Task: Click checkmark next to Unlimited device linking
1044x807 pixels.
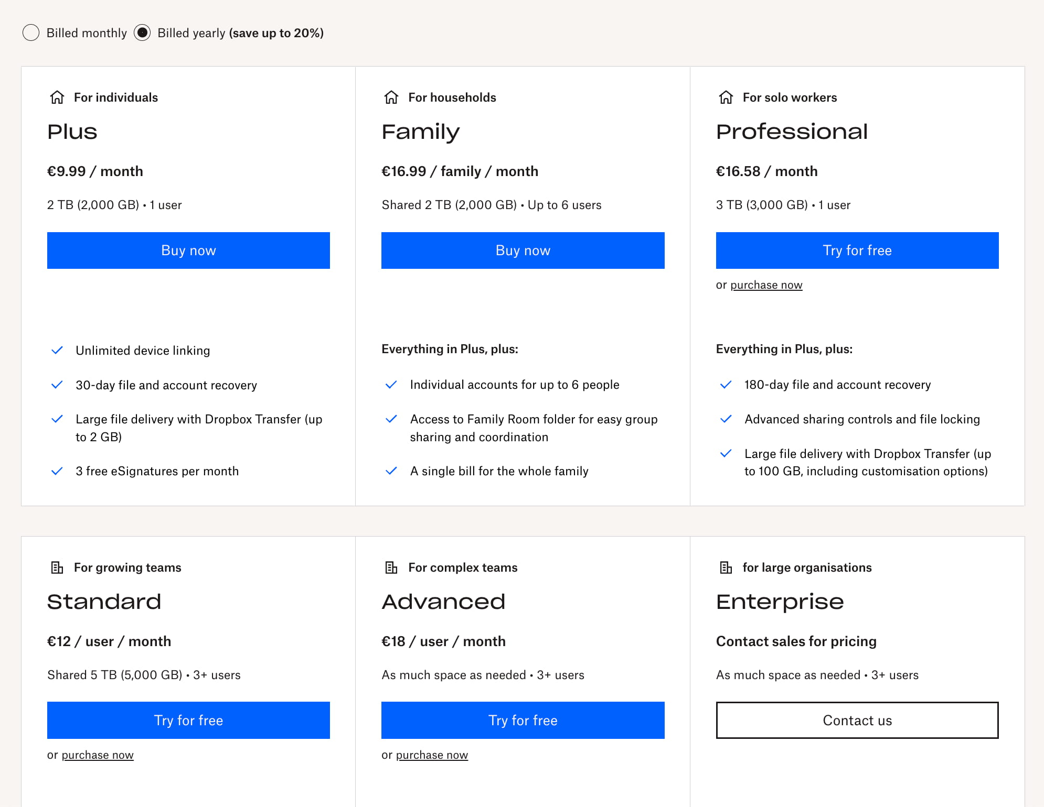Action: 57,351
